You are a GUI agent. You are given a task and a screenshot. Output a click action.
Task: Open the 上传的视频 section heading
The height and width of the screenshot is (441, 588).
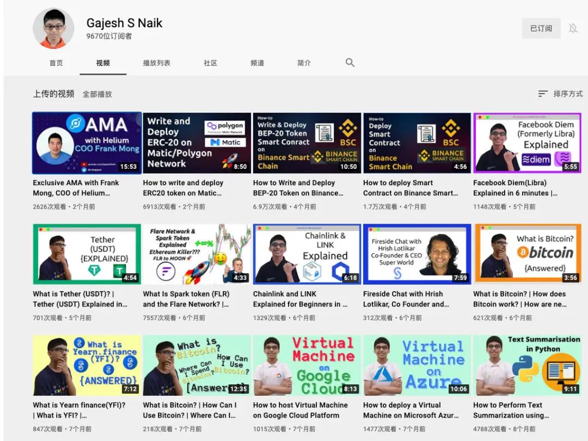click(x=53, y=94)
